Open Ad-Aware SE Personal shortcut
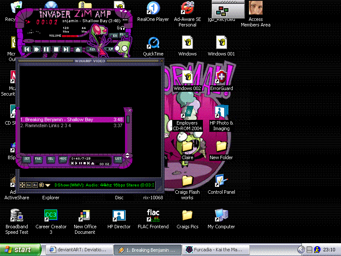The height and width of the screenshot is (256, 341). (x=188, y=15)
